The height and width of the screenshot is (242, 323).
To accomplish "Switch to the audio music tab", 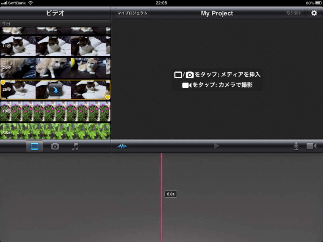I will pos(75,146).
